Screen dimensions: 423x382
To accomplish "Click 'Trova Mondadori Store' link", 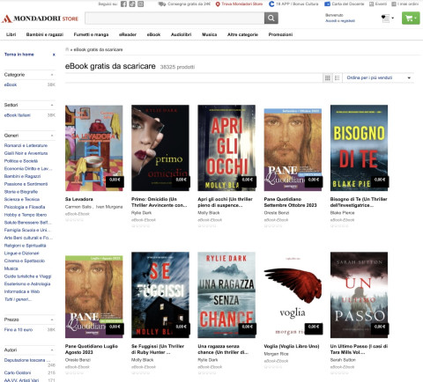I will pyautogui.click(x=242, y=4).
